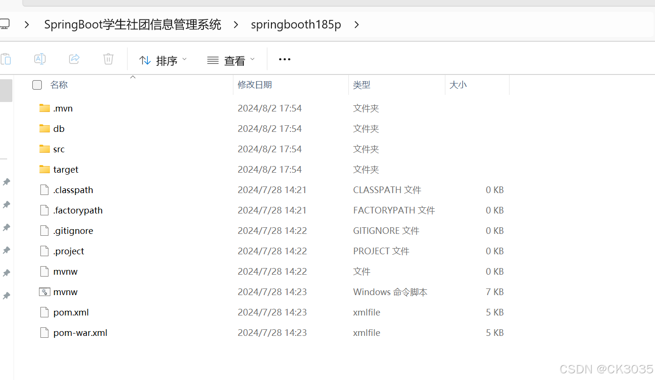Open the 查看 view menu
The image size is (655, 380).
point(231,60)
